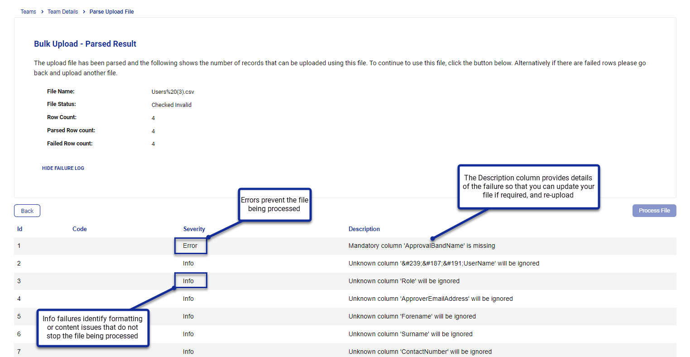Click the 'File Status:' label

coord(62,104)
